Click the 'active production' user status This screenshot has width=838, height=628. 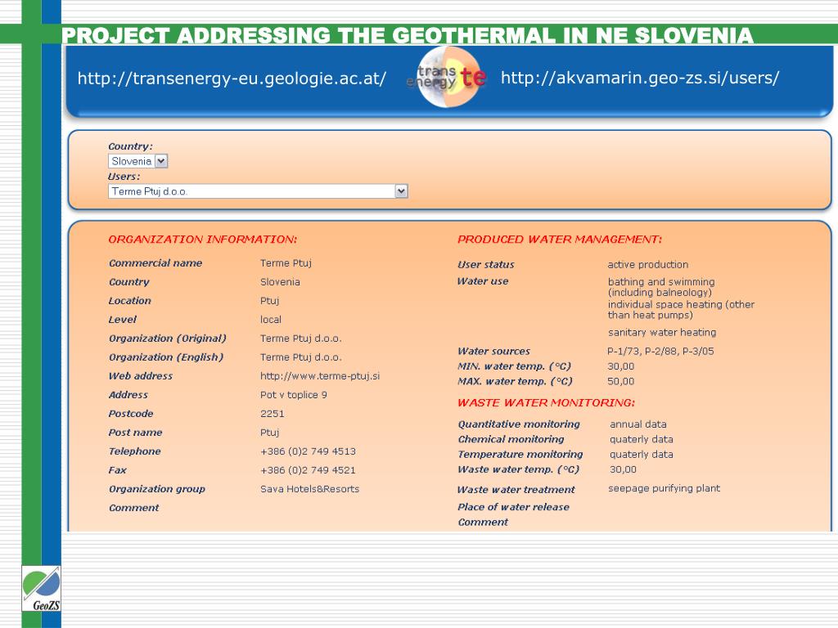point(648,264)
